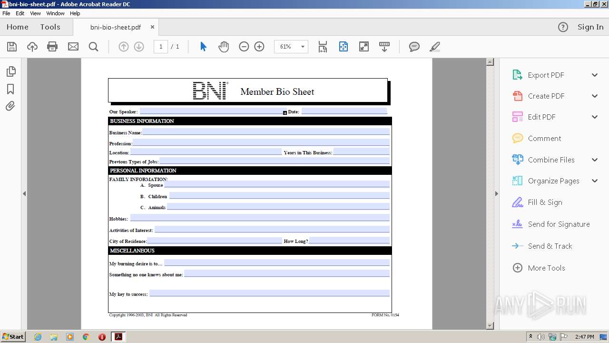The width and height of the screenshot is (609, 343).
Task: Click the Read mode download-arrow icon
Action: [x=384, y=47]
